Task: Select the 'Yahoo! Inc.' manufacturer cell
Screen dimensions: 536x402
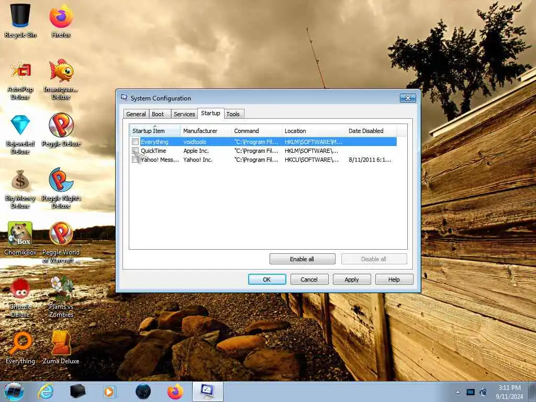Action: click(x=198, y=160)
